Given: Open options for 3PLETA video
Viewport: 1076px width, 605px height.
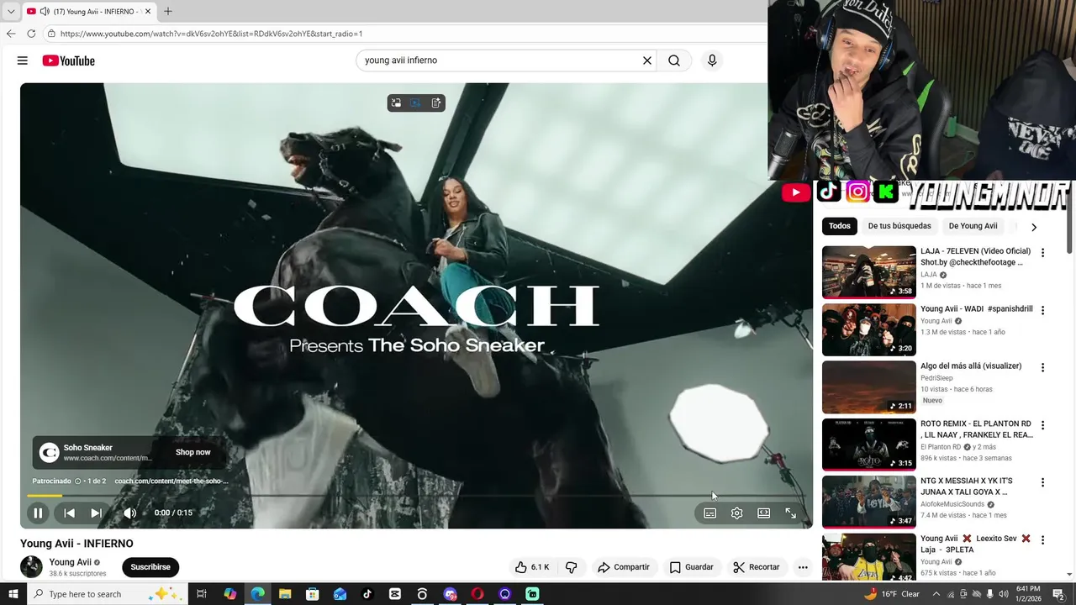Looking at the screenshot, I should pyautogui.click(x=1043, y=539).
